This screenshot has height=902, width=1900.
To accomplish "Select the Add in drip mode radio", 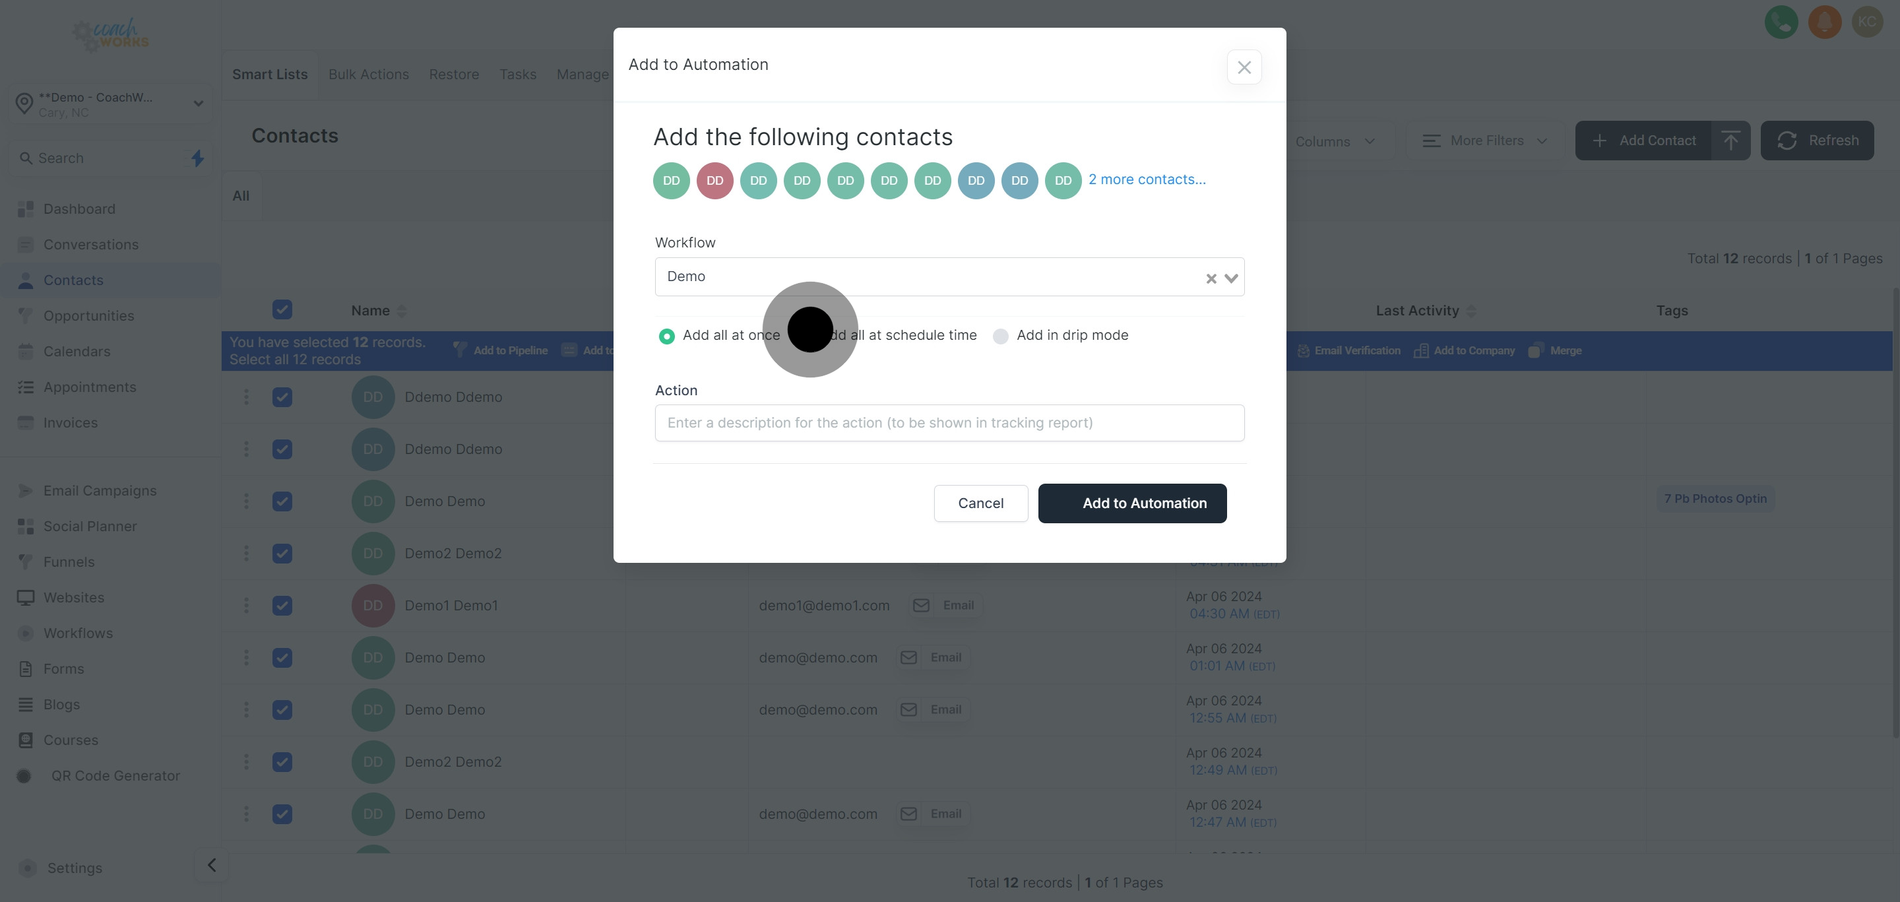I will pyautogui.click(x=1000, y=337).
